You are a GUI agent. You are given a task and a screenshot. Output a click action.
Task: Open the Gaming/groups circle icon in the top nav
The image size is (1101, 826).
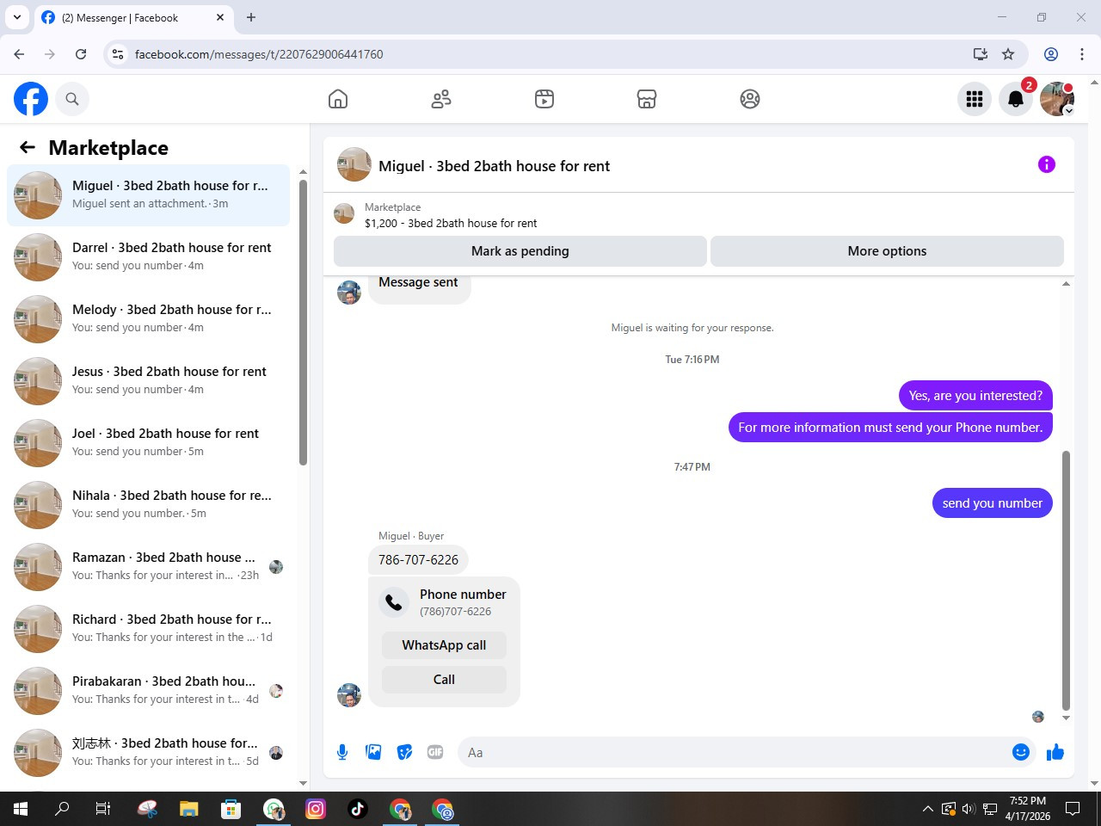[750, 99]
